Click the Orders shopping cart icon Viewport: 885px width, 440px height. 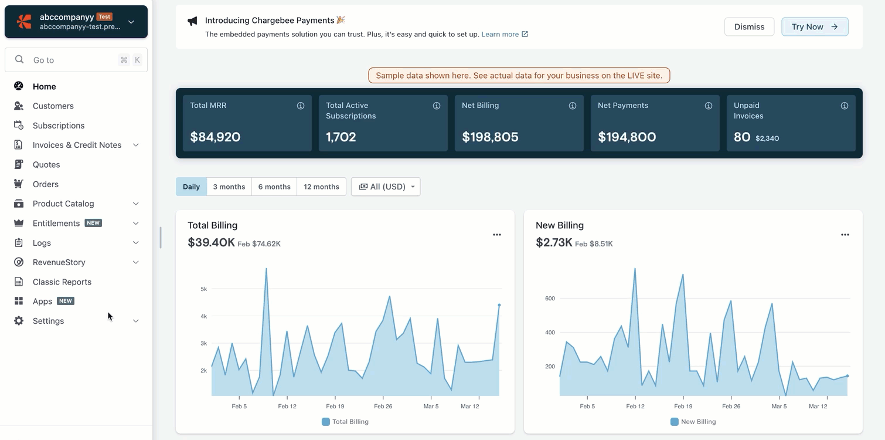(19, 184)
